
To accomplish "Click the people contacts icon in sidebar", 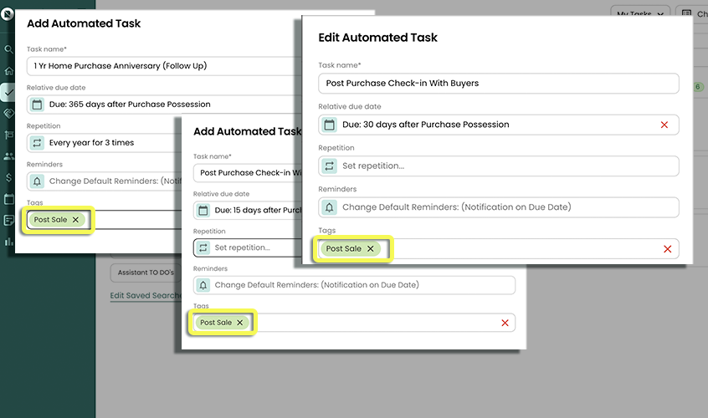I will (x=8, y=156).
